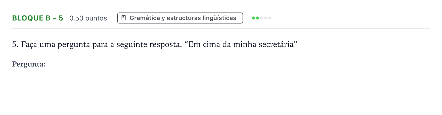The height and width of the screenshot is (115, 442).
Task: Click the book icon in the category tag
Action: point(124,18)
